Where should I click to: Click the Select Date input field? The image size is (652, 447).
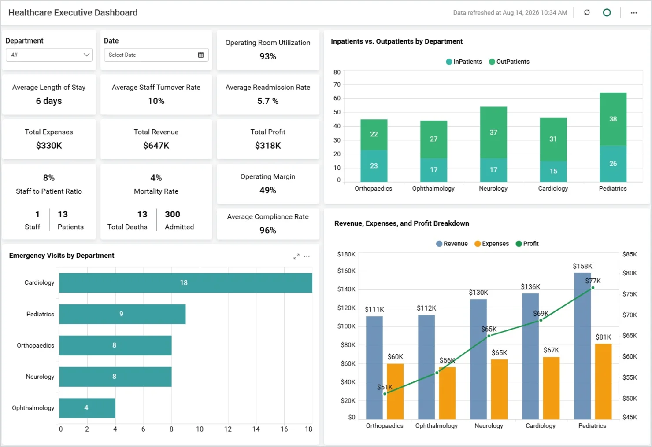pos(156,55)
